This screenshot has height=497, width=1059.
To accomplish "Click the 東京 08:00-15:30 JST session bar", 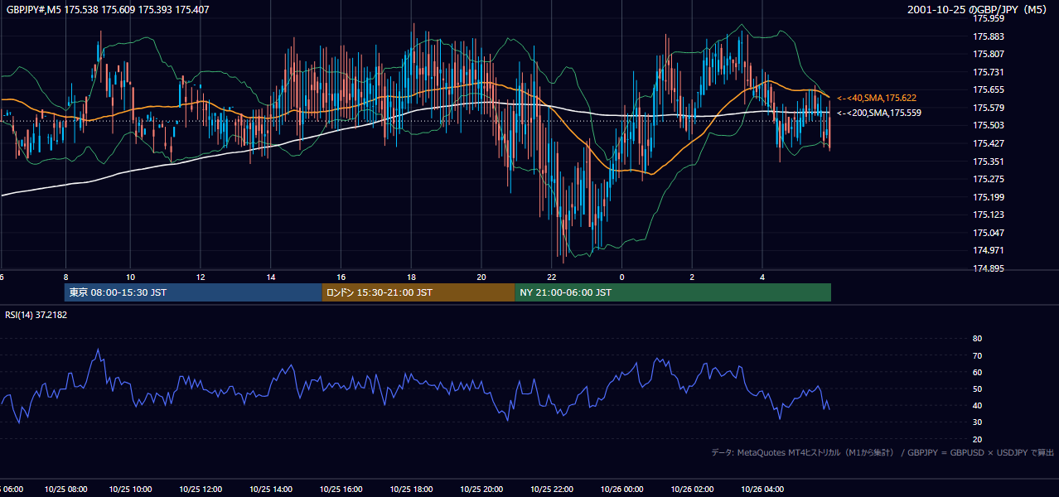I will point(193,292).
